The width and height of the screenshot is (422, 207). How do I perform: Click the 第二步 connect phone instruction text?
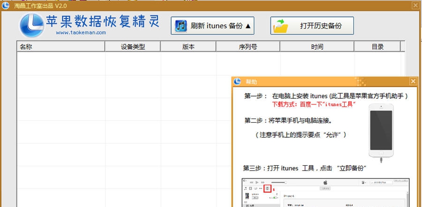288,120
